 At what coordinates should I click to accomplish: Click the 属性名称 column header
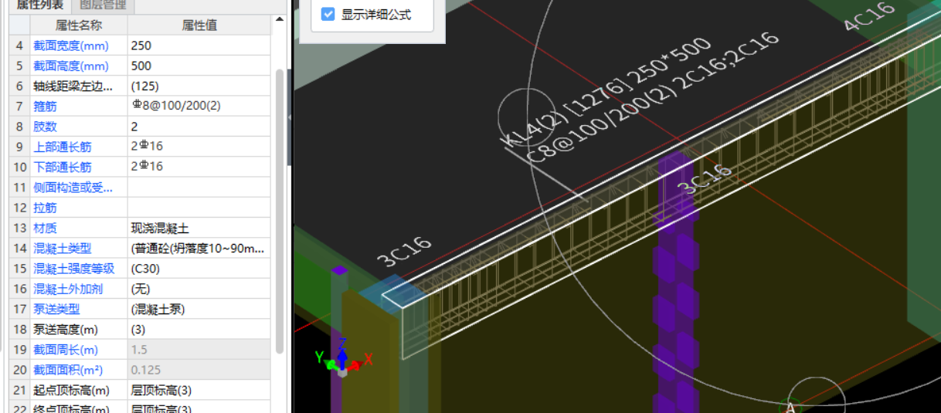click(x=79, y=25)
